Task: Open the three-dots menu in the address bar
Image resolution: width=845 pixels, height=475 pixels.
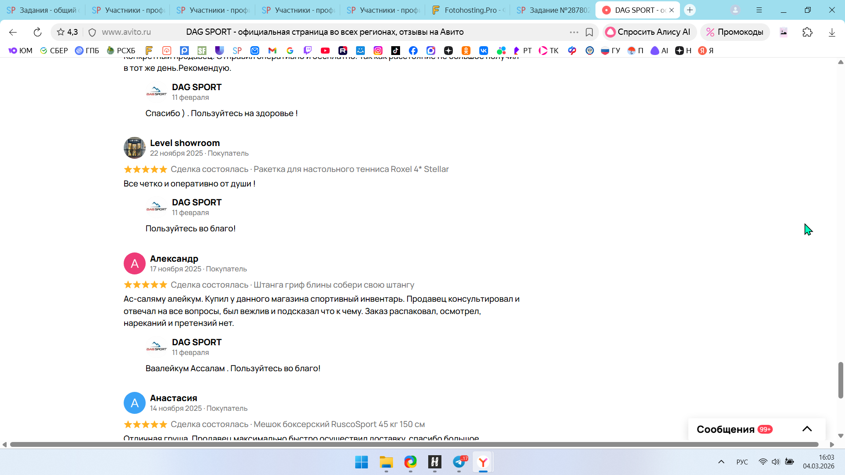Action: pos(574,32)
